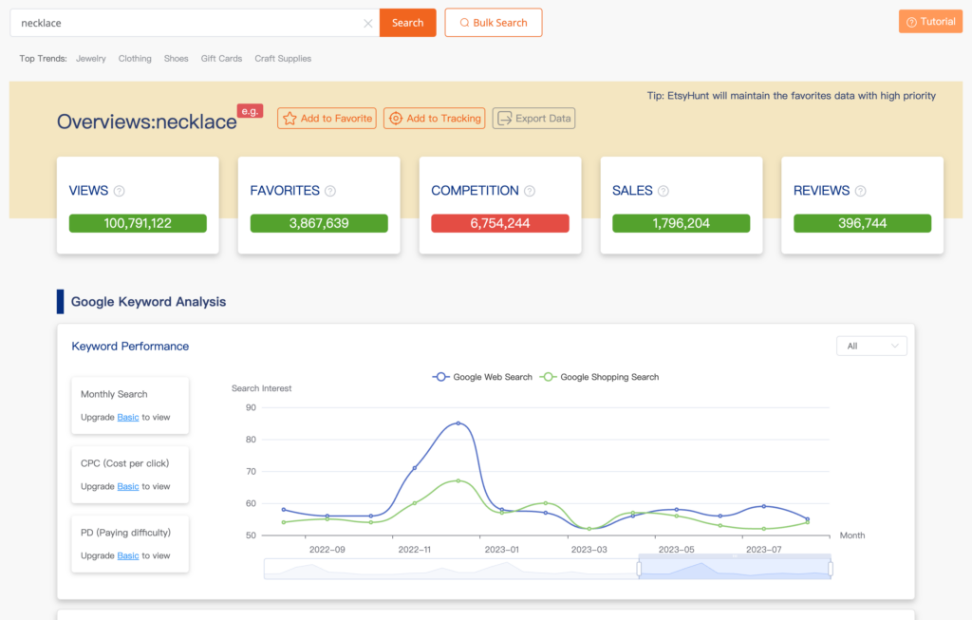Click the help icon next to VIEWS

pyautogui.click(x=120, y=191)
